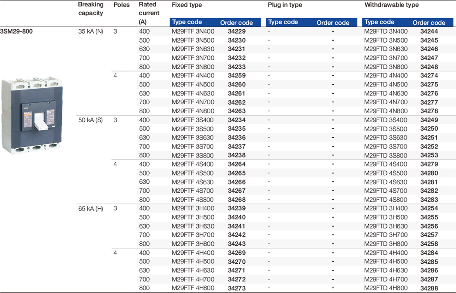Click order code 34251

click(429, 138)
